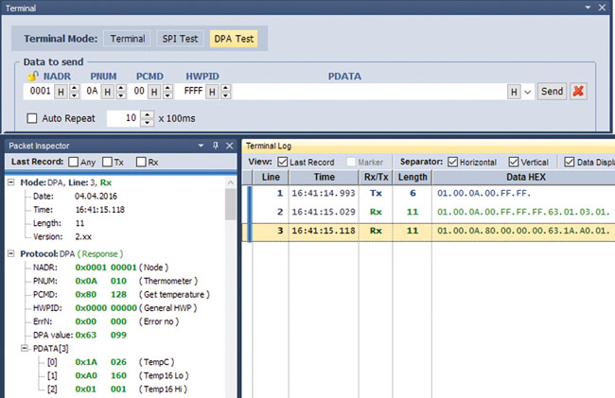Toggle HWPID hex format H button
Viewport: 615px width, 398px height.
[212, 92]
